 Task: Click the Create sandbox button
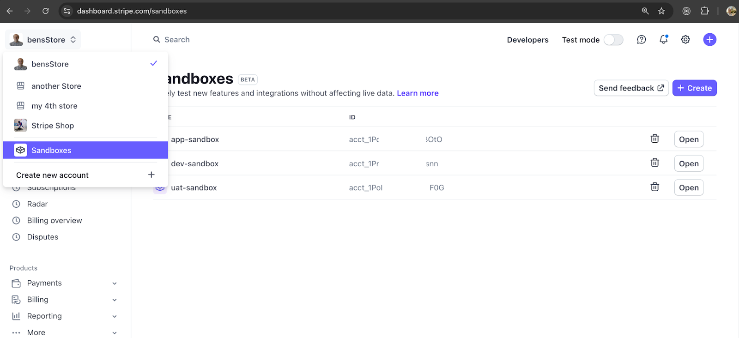point(694,88)
